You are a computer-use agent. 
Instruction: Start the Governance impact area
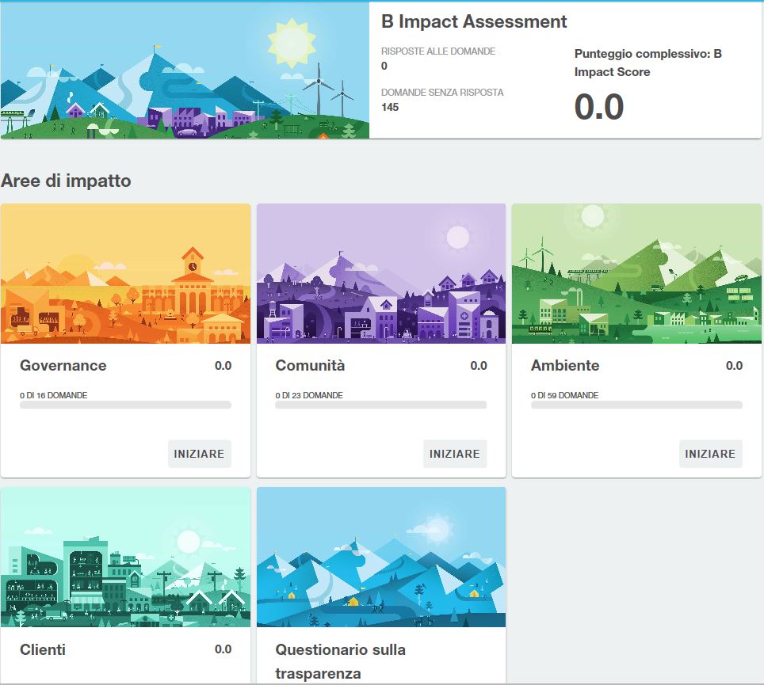click(x=199, y=454)
